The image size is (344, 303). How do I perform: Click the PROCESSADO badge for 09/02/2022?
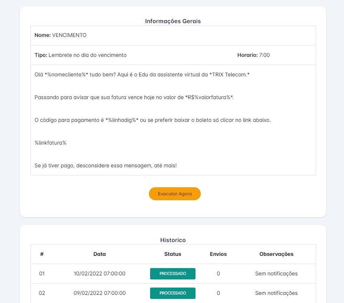pos(172,293)
